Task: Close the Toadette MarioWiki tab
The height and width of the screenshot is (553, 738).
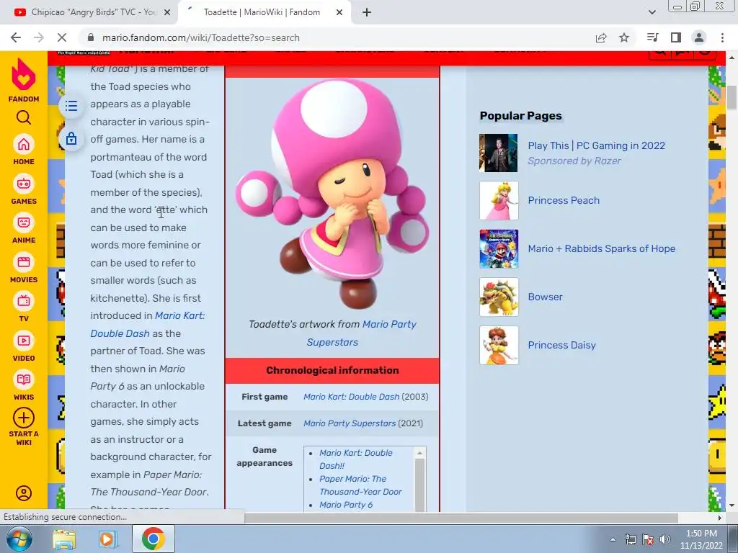Action: 339,12
